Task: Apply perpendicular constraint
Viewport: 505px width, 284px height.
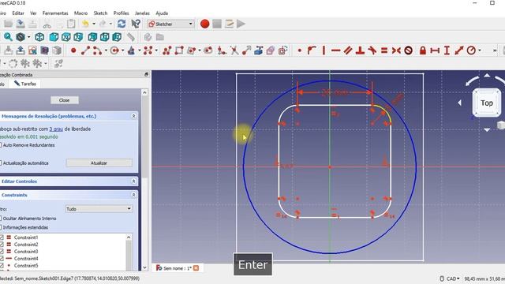Action: [360, 50]
